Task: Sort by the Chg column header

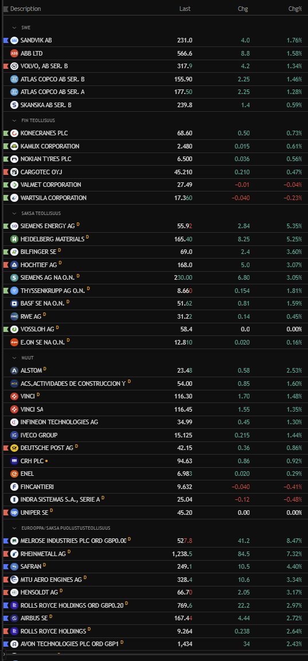Action: tap(243, 9)
